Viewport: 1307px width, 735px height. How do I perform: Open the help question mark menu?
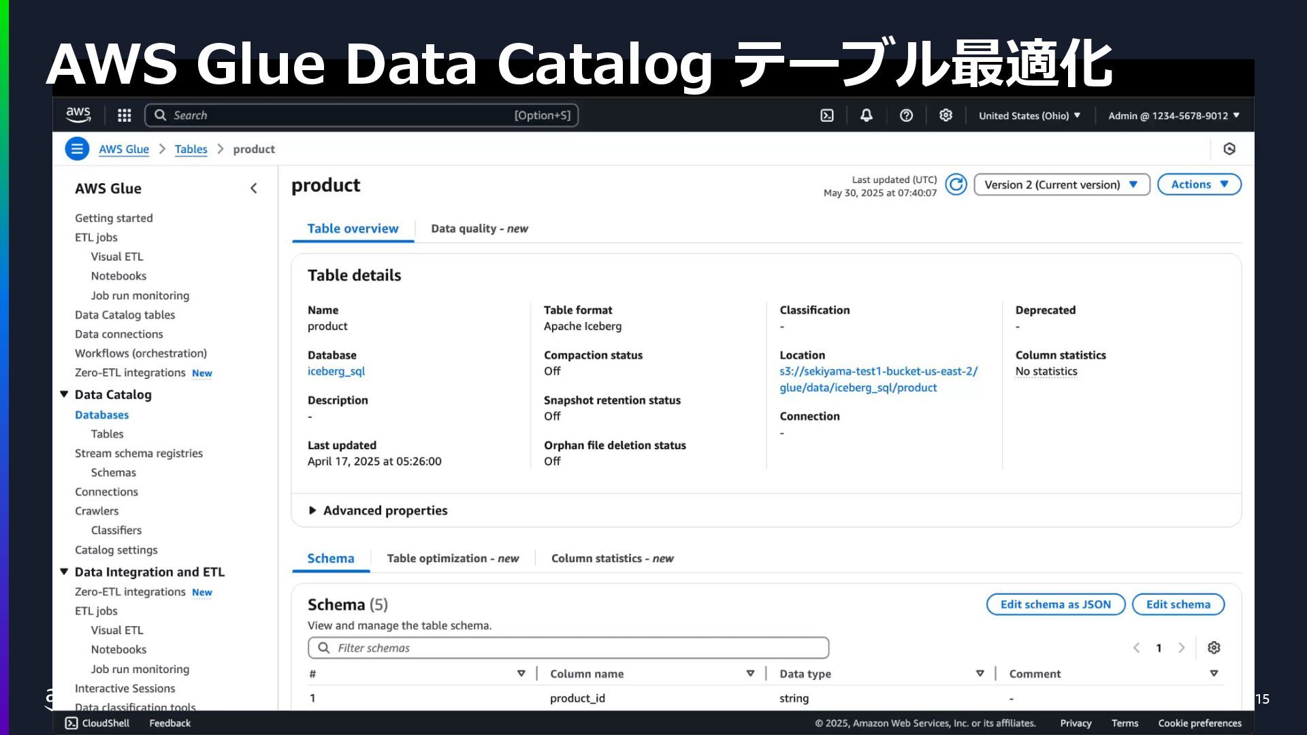point(906,116)
